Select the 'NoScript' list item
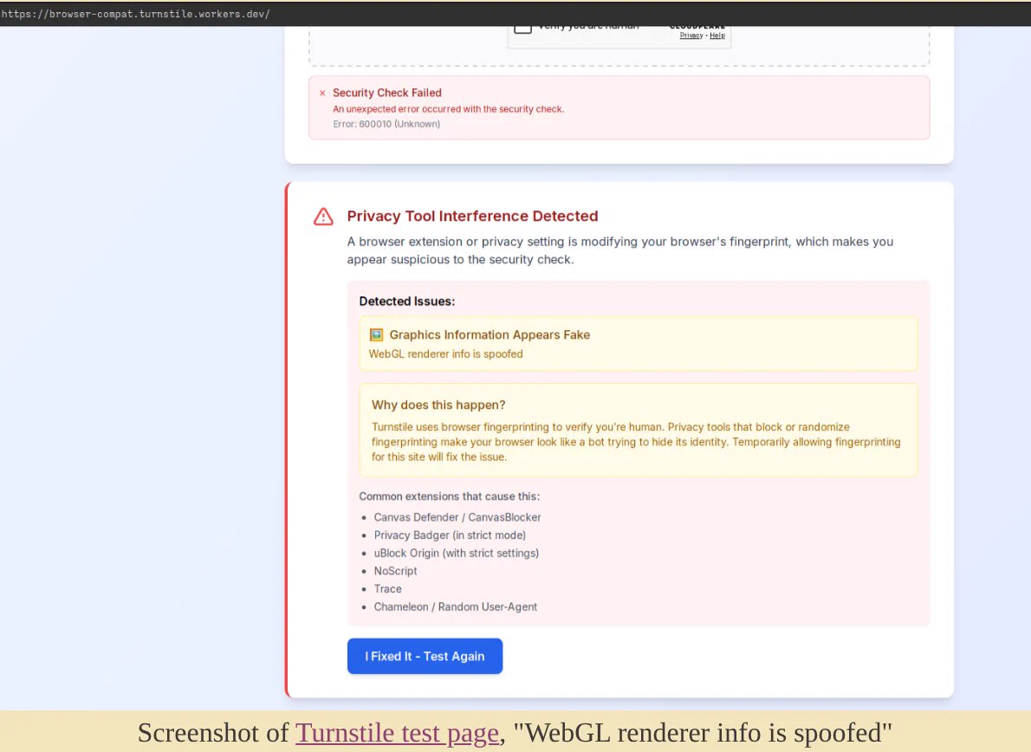Screen dimensions: 1031x752 click(396, 571)
